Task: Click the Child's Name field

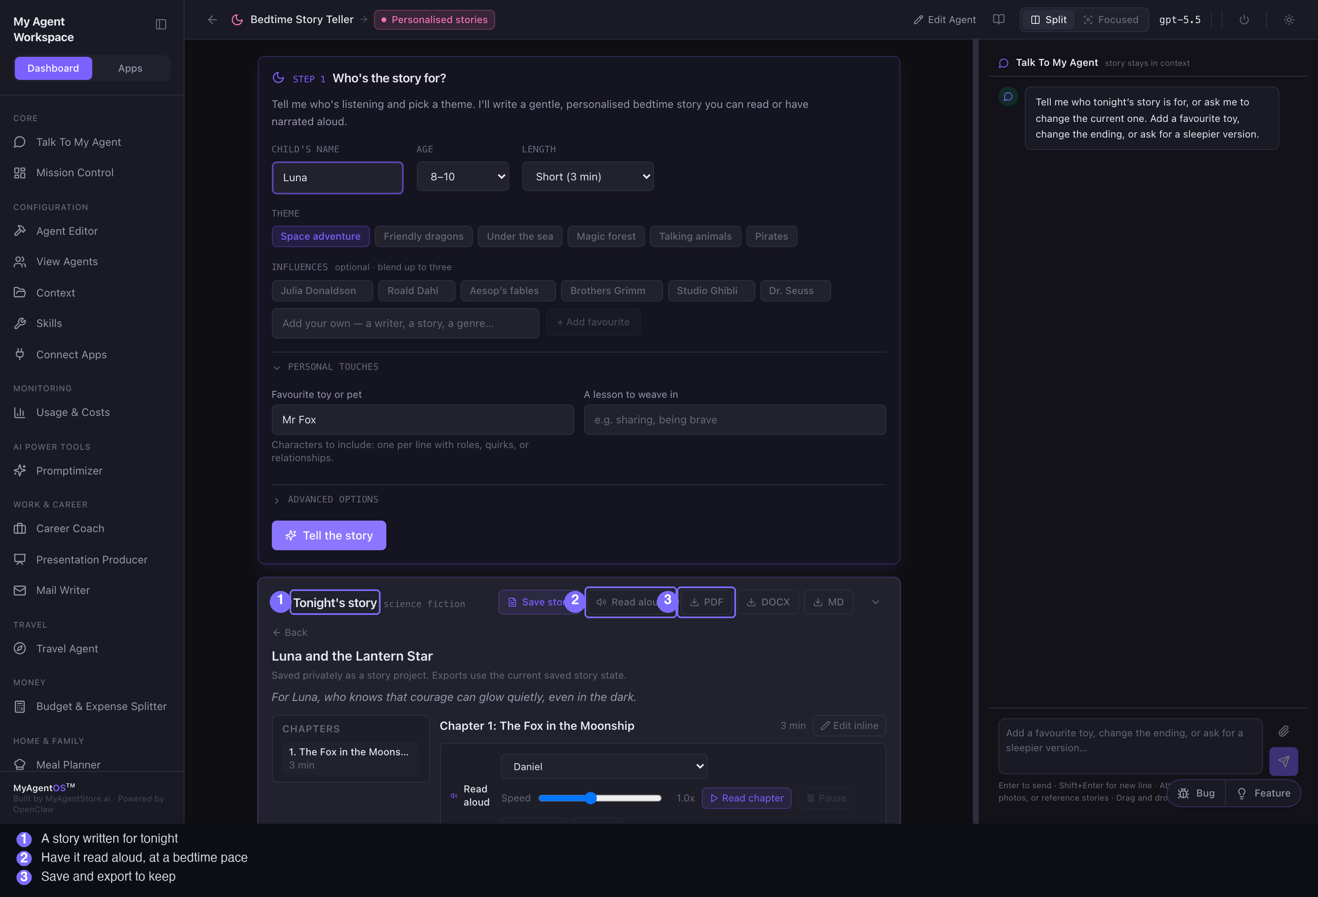Action: (337, 178)
